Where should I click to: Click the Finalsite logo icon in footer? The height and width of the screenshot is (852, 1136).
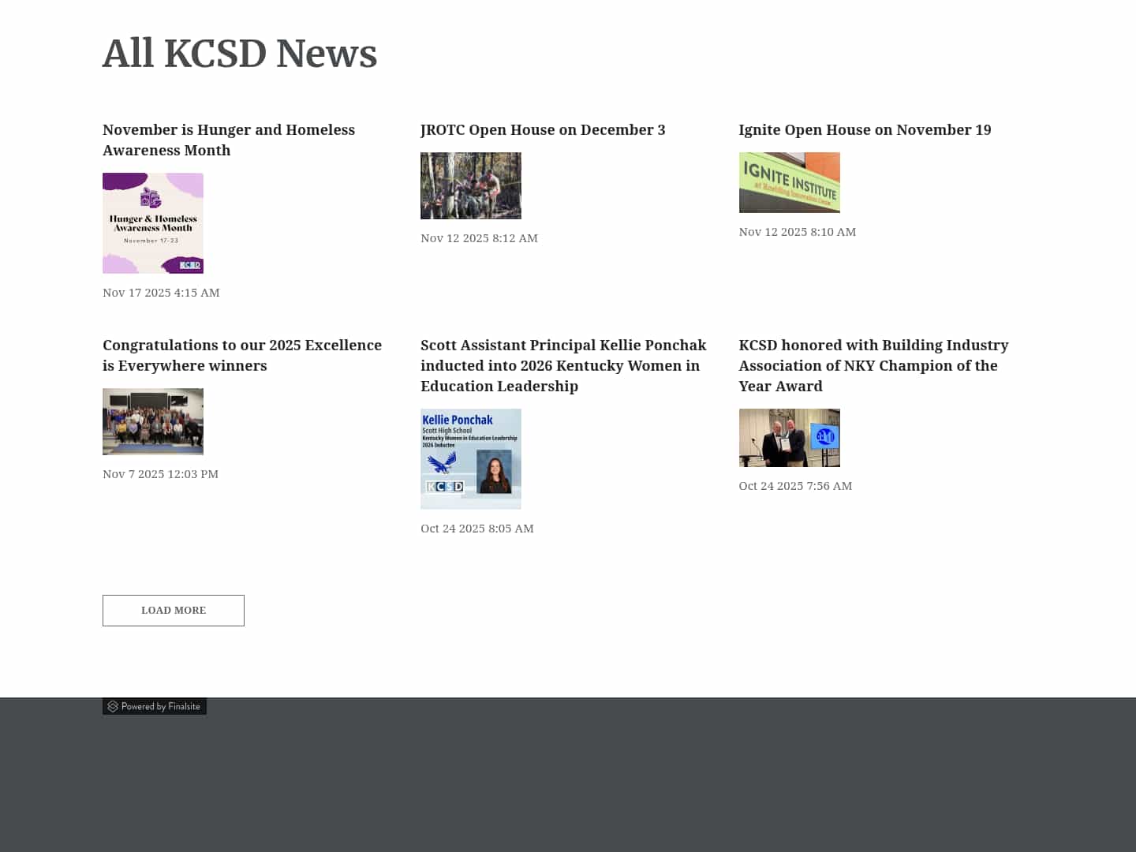pyautogui.click(x=114, y=706)
